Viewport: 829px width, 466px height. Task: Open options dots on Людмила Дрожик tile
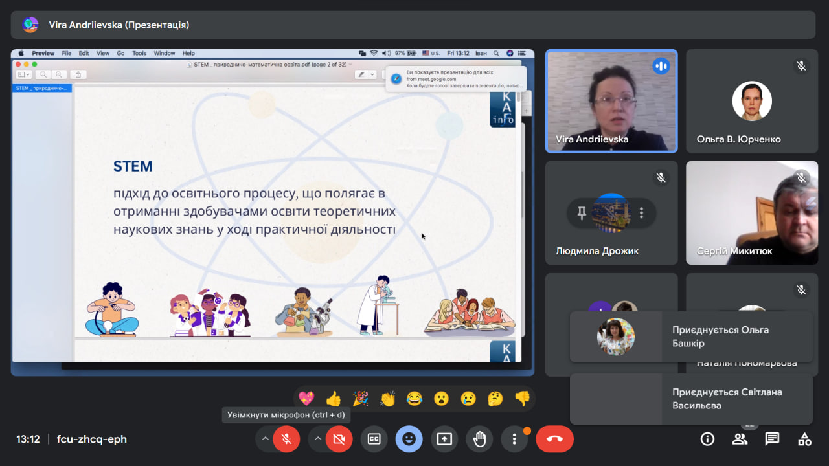641,213
